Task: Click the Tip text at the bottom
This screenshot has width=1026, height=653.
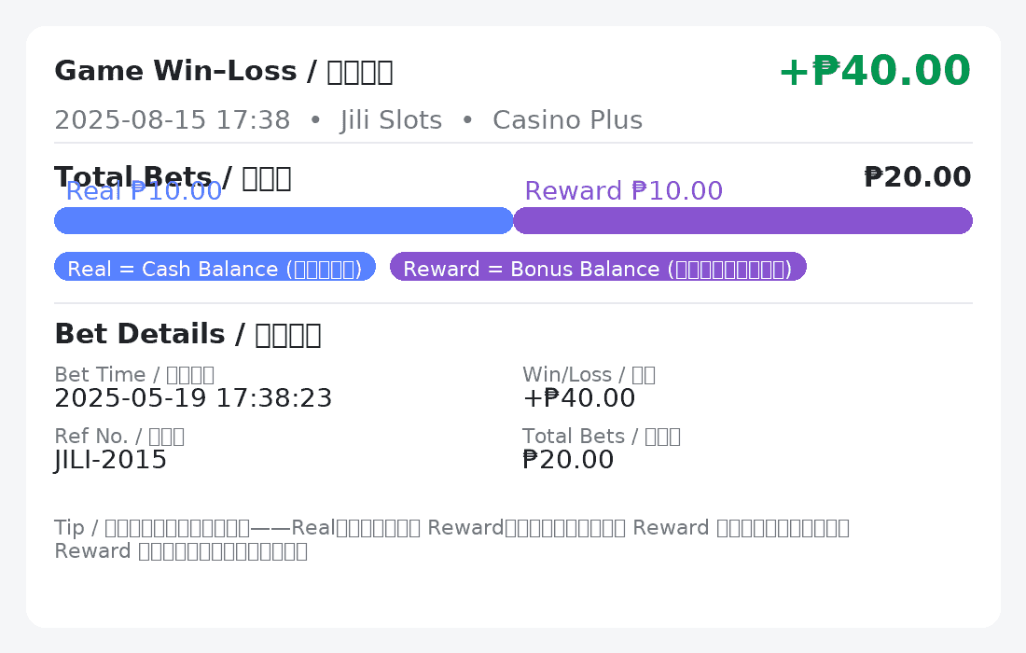Action: coord(451,539)
